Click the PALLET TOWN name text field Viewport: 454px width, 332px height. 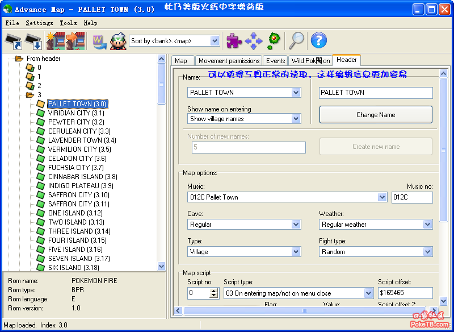click(376, 93)
